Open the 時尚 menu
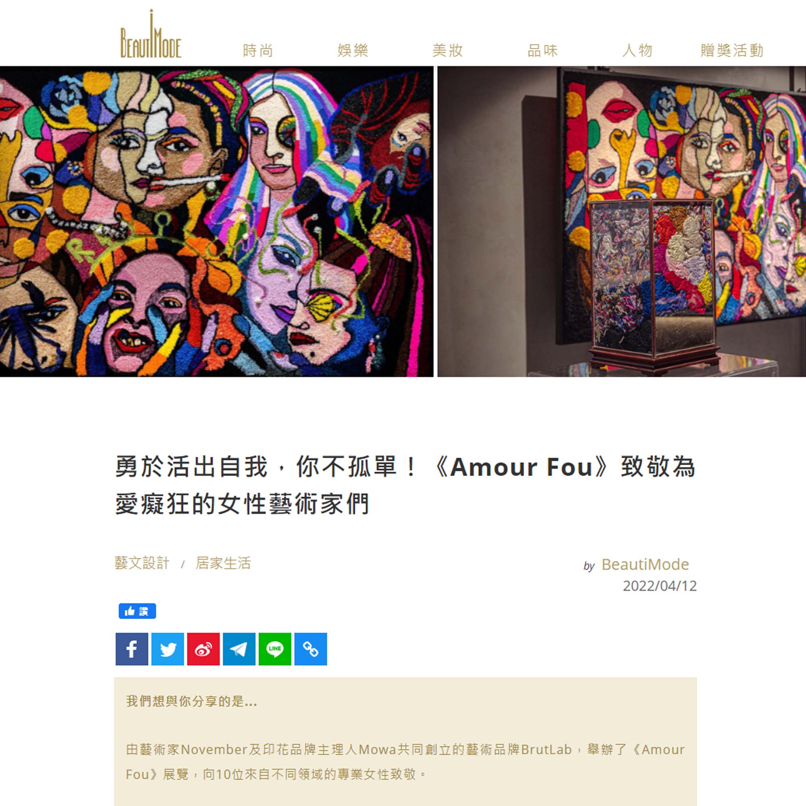This screenshot has height=806, width=806. click(258, 50)
